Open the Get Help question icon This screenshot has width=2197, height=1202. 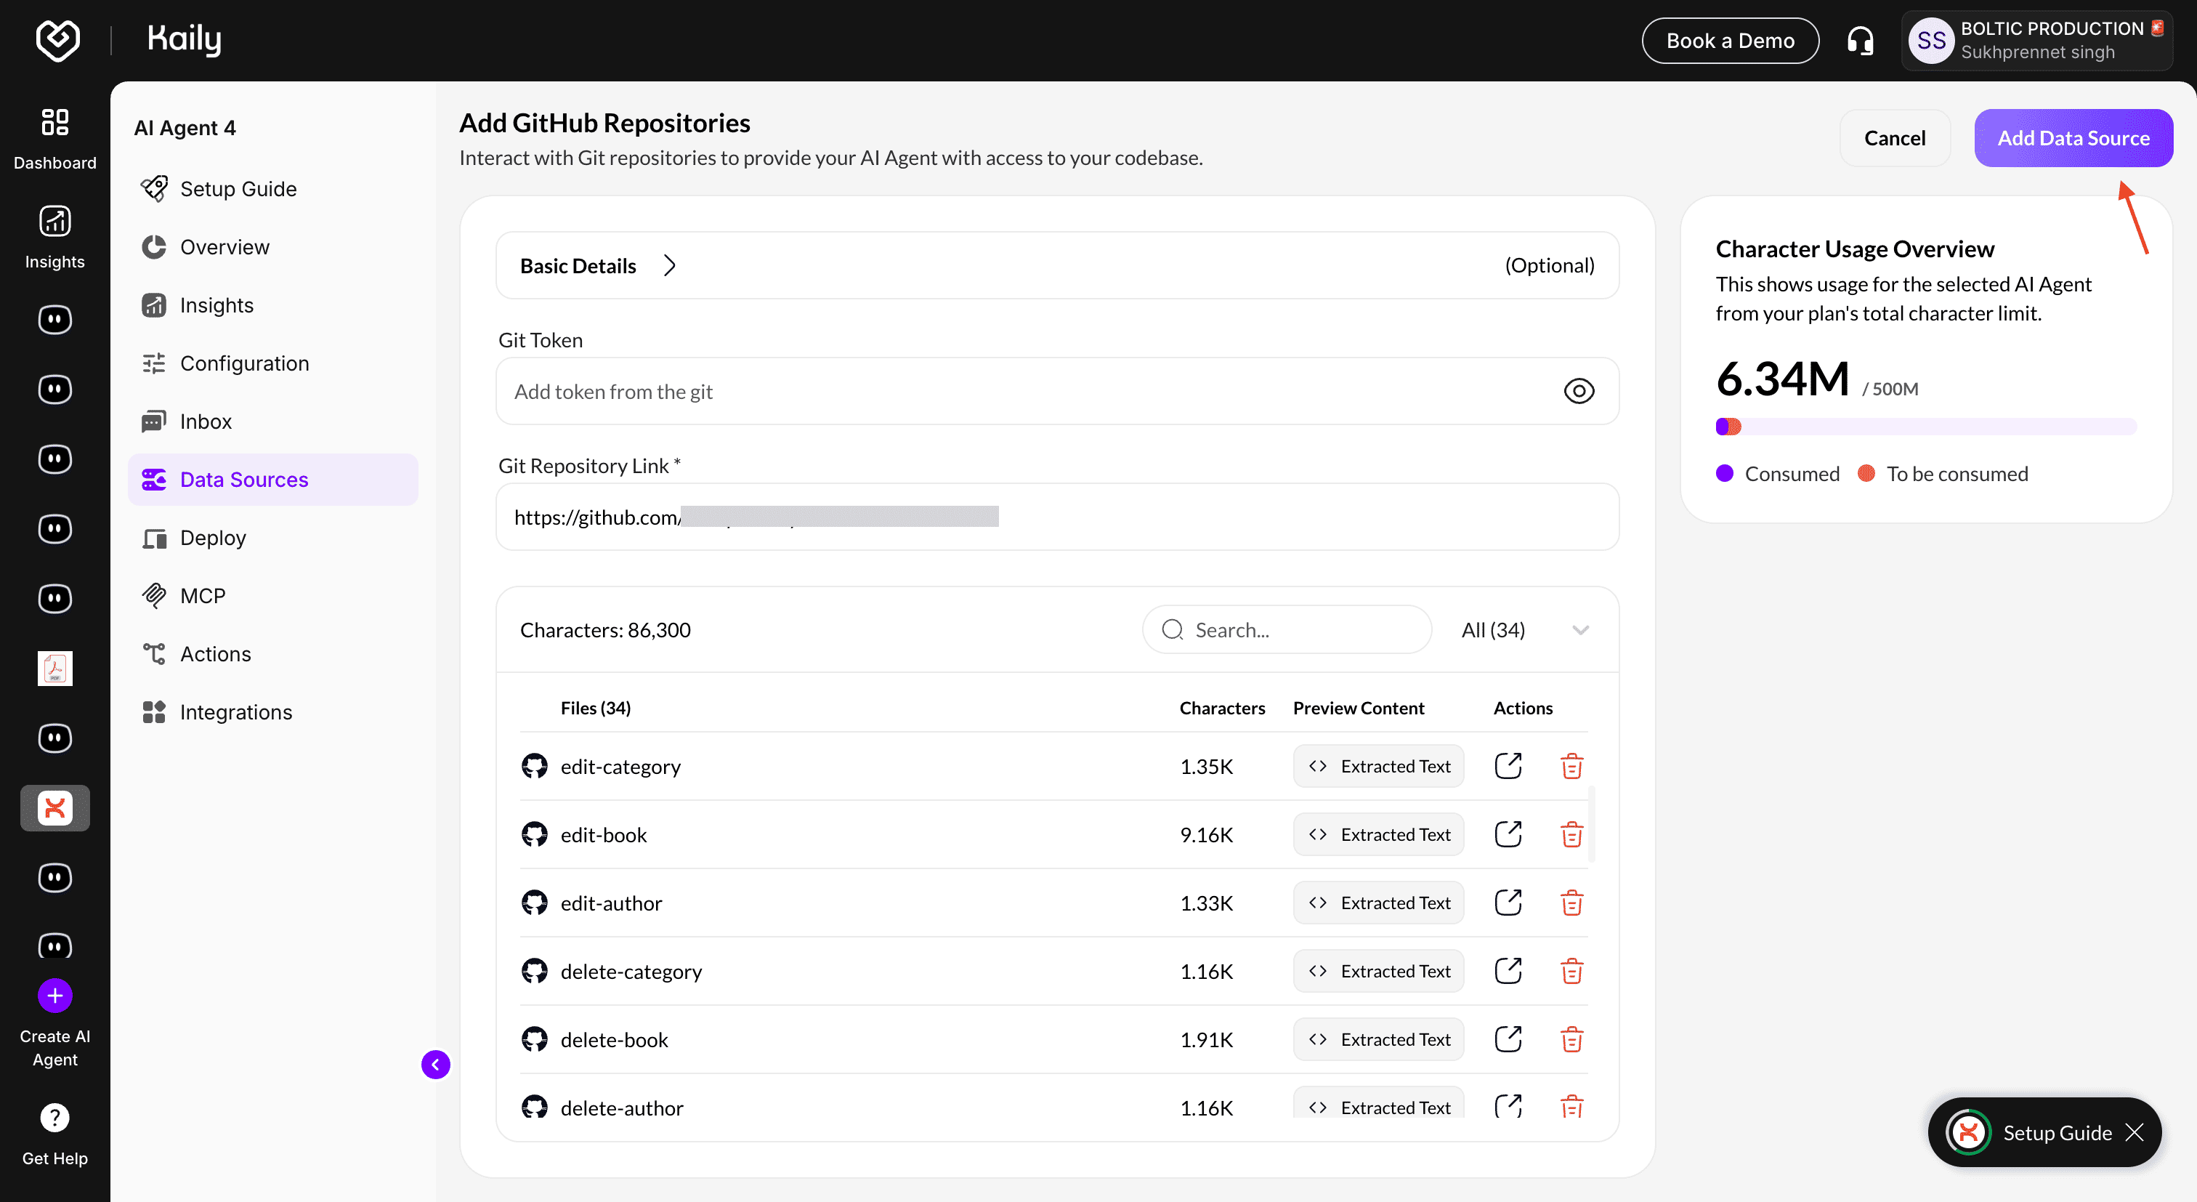pyautogui.click(x=54, y=1118)
